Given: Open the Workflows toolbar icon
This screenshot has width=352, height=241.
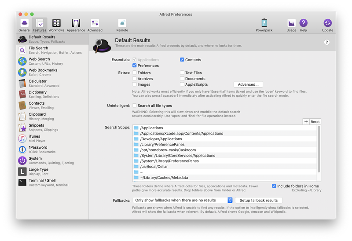Looking at the screenshot, I should click(56, 23).
